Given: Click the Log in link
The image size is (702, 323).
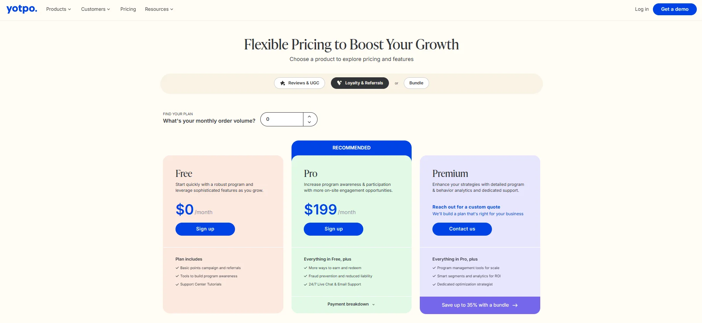Looking at the screenshot, I should pyautogui.click(x=641, y=9).
